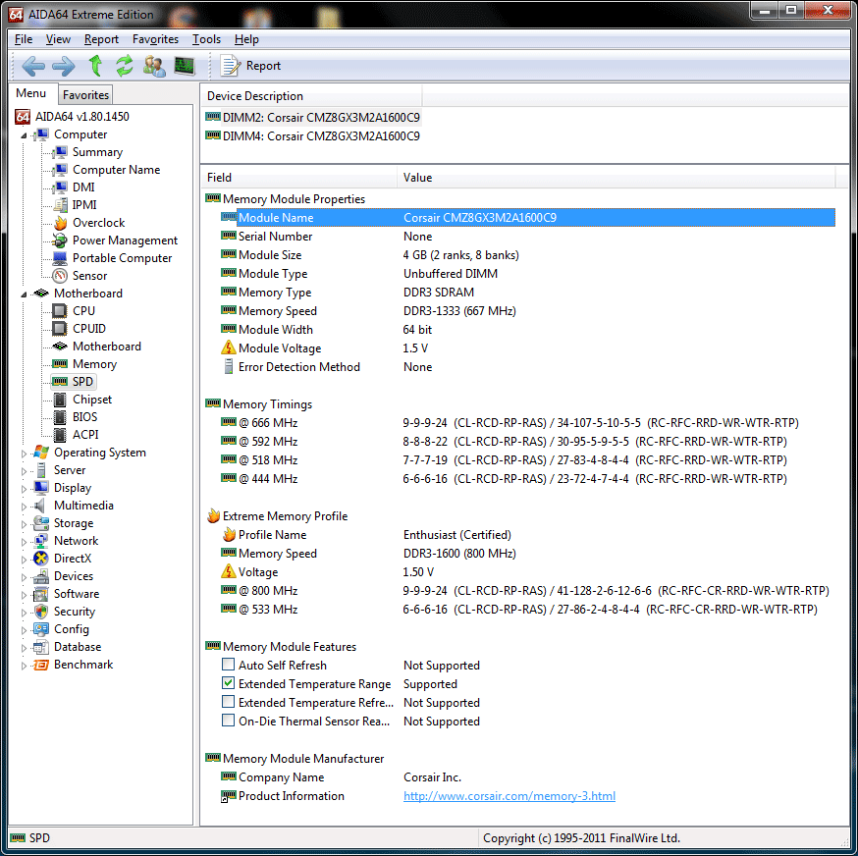Go back with the blue left arrow
Image resolution: width=858 pixels, height=856 pixels.
click(x=33, y=66)
